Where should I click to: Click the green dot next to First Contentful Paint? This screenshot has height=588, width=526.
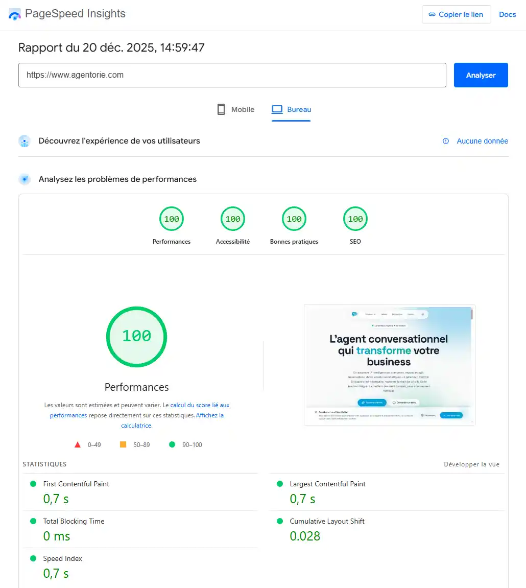(x=33, y=484)
